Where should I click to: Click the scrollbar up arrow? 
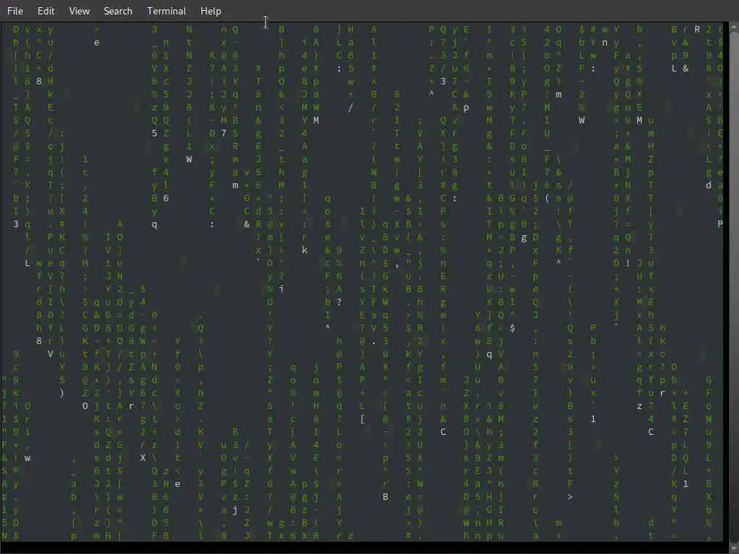click(x=734, y=27)
